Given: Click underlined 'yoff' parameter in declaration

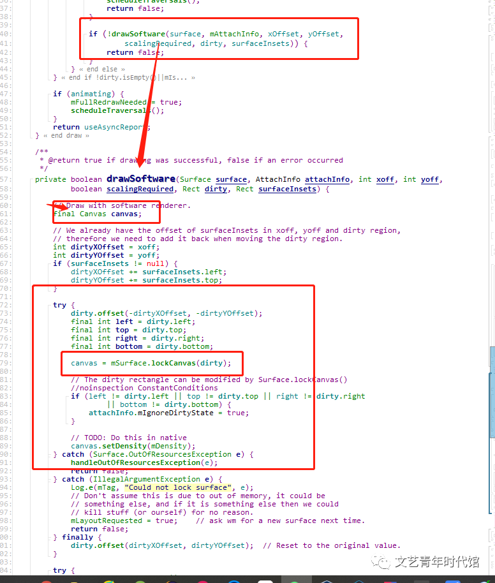Looking at the screenshot, I should pyautogui.click(x=429, y=180).
